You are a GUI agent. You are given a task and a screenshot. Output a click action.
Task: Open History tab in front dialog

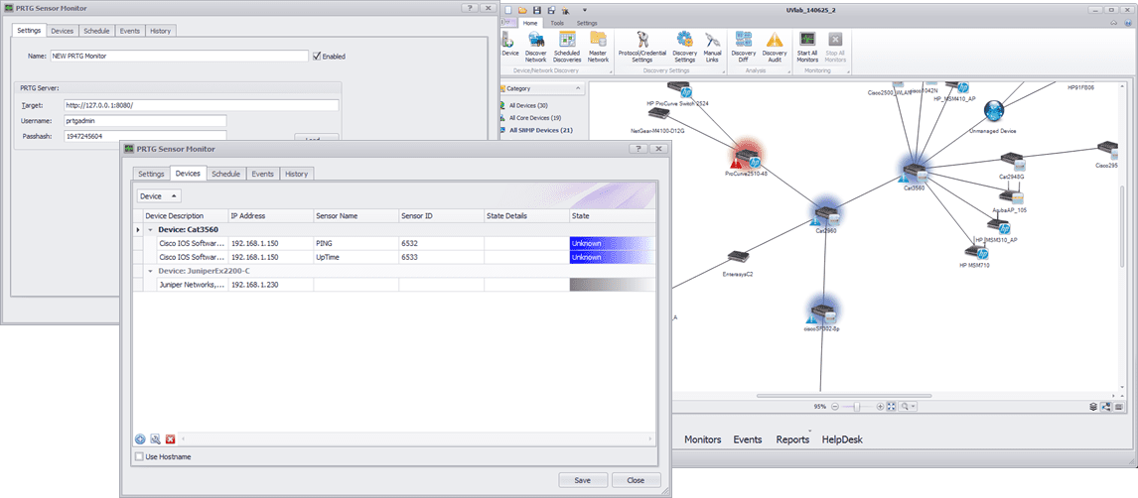pyautogui.click(x=297, y=174)
